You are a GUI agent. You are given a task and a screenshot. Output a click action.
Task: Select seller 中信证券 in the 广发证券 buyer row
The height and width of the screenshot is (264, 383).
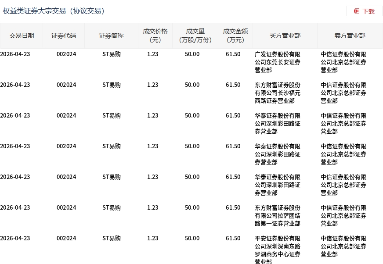(343, 62)
